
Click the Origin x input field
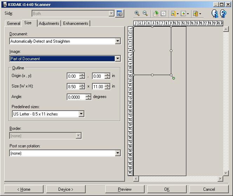[73, 76]
